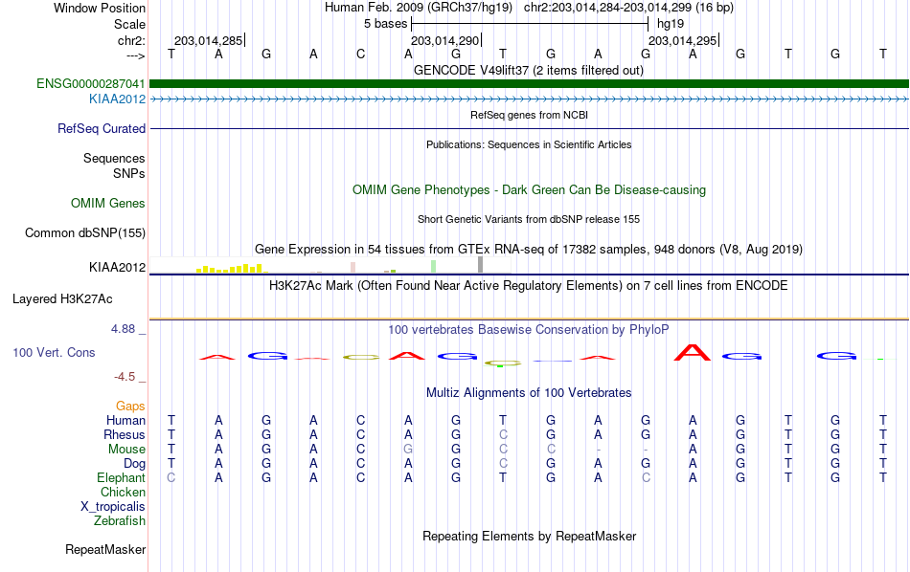The image size is (910, 572).
Task: Click the 4.88 PhyloP upper scale value
Action: click(x=123, y=329)
